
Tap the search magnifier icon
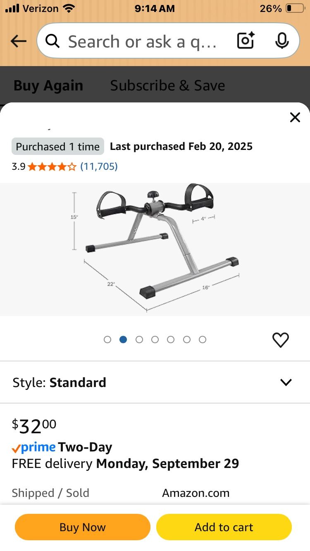(x=52, y=41)
